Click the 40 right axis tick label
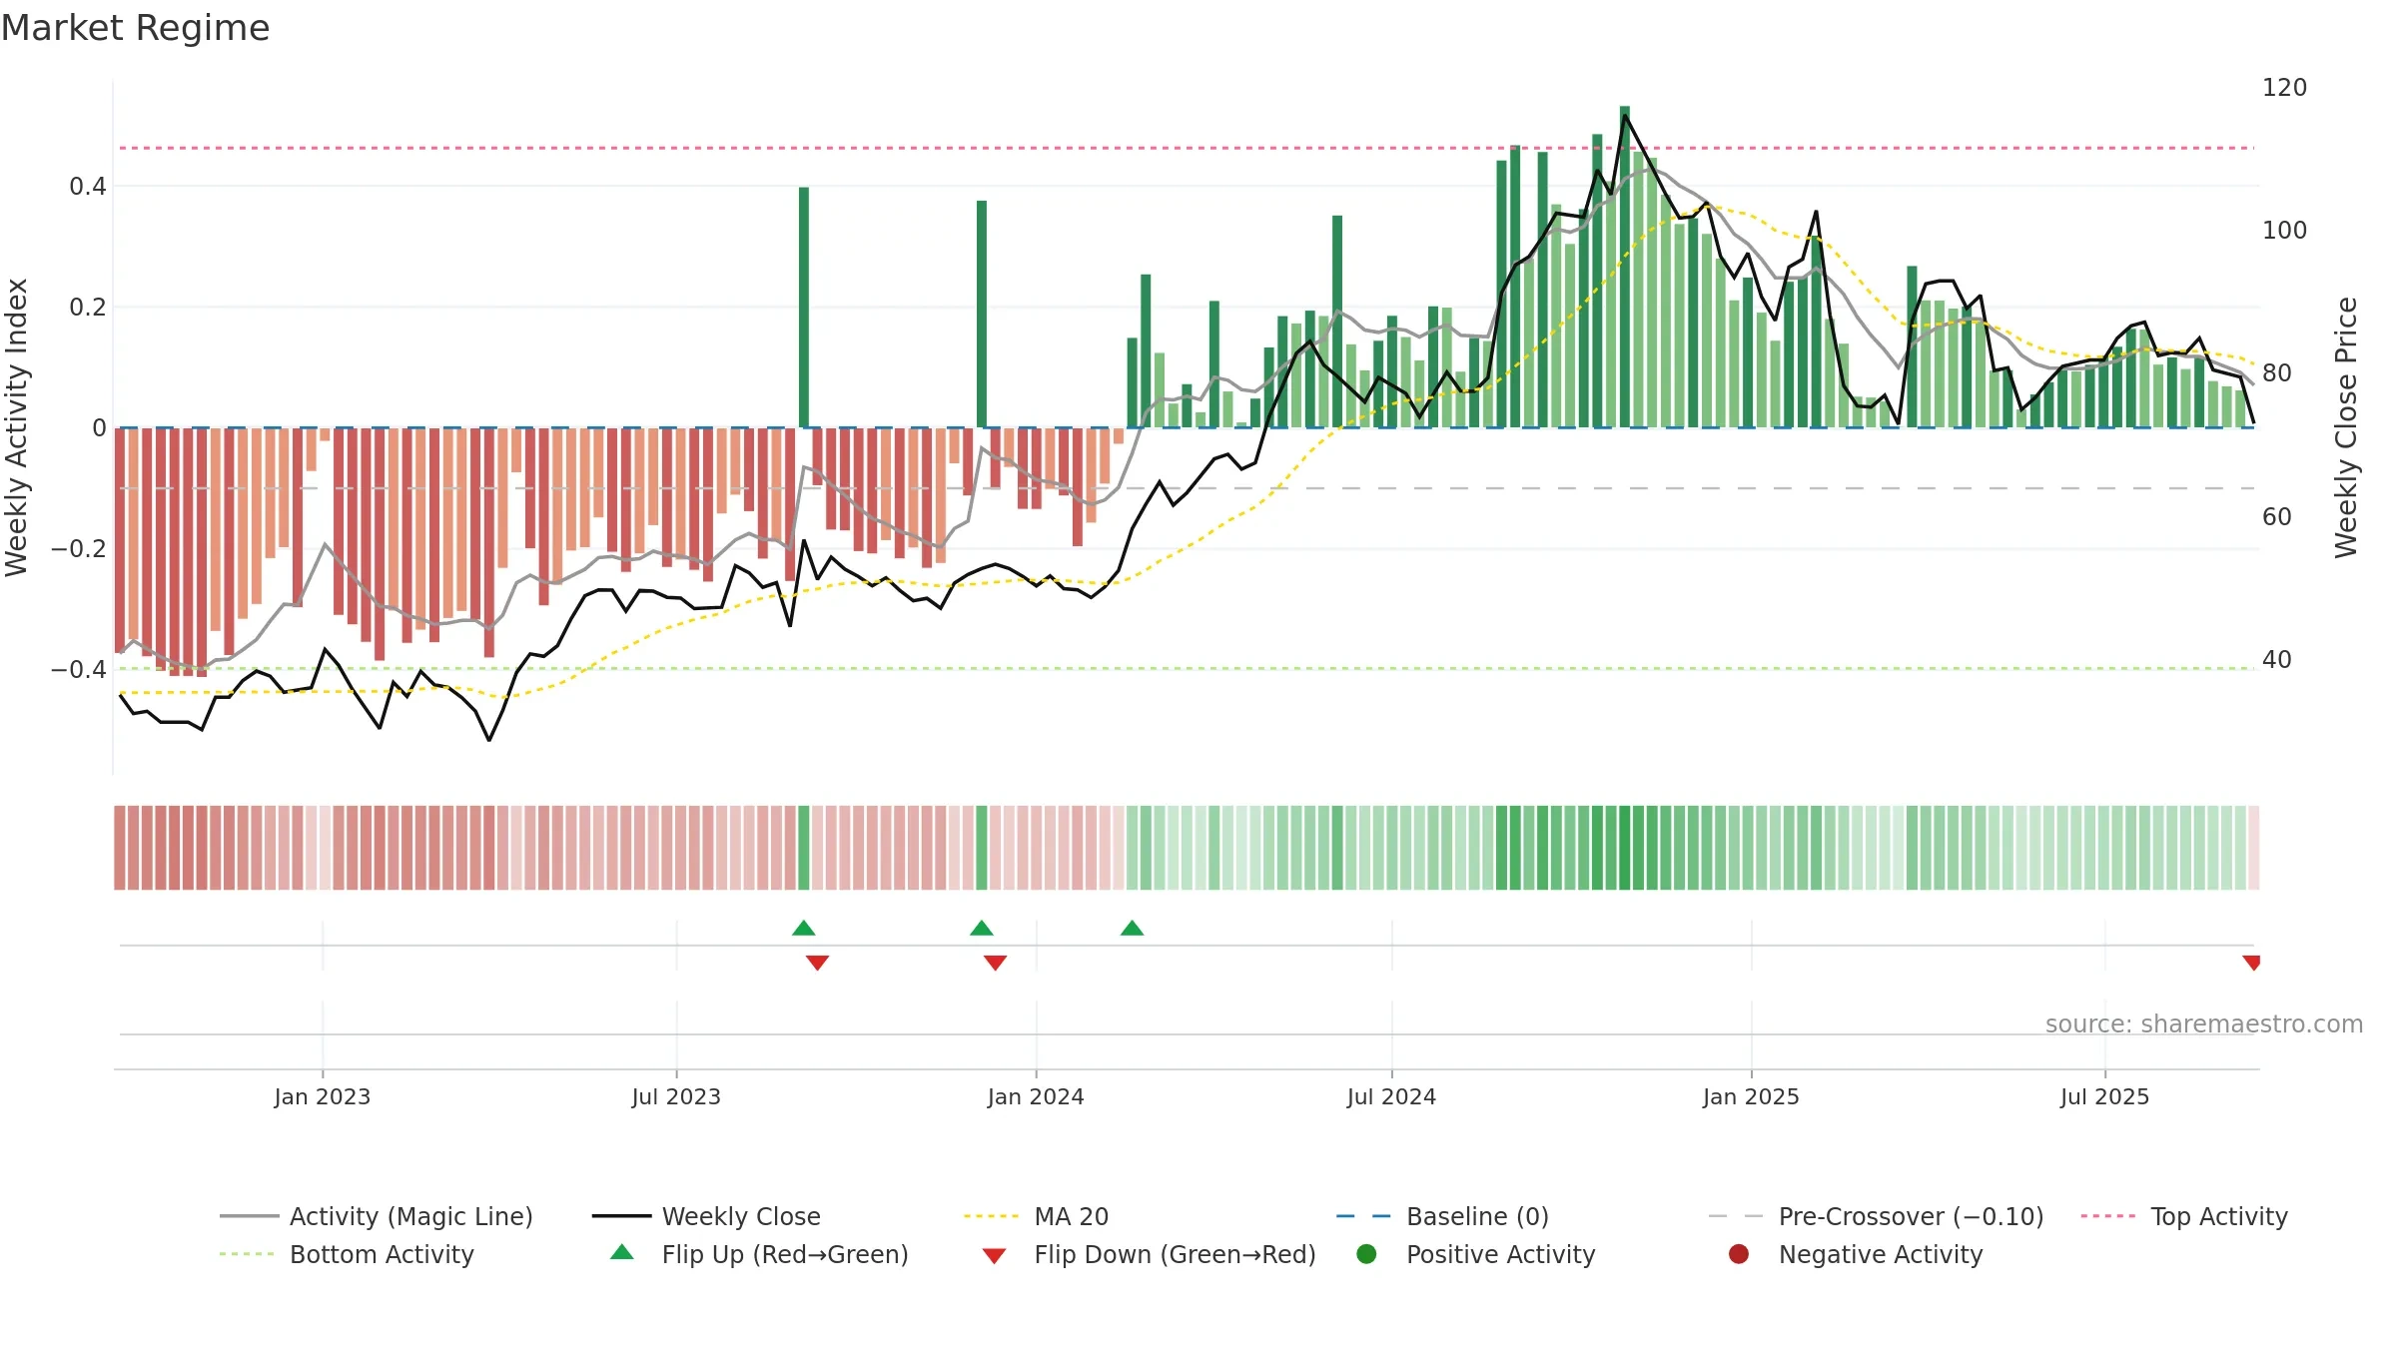Image resolution: width=2397 pixels, height=1348 pixels. point(2277,660)
